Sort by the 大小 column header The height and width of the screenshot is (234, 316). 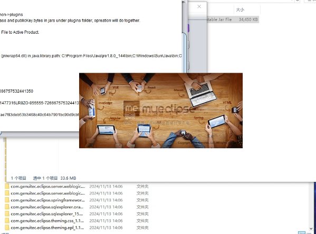(x=240, y=9)
